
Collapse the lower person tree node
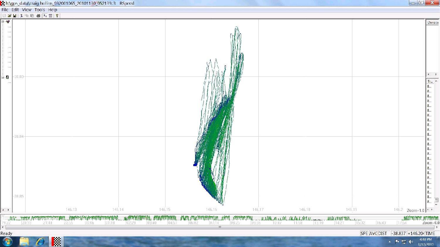[x=3, y=77]
